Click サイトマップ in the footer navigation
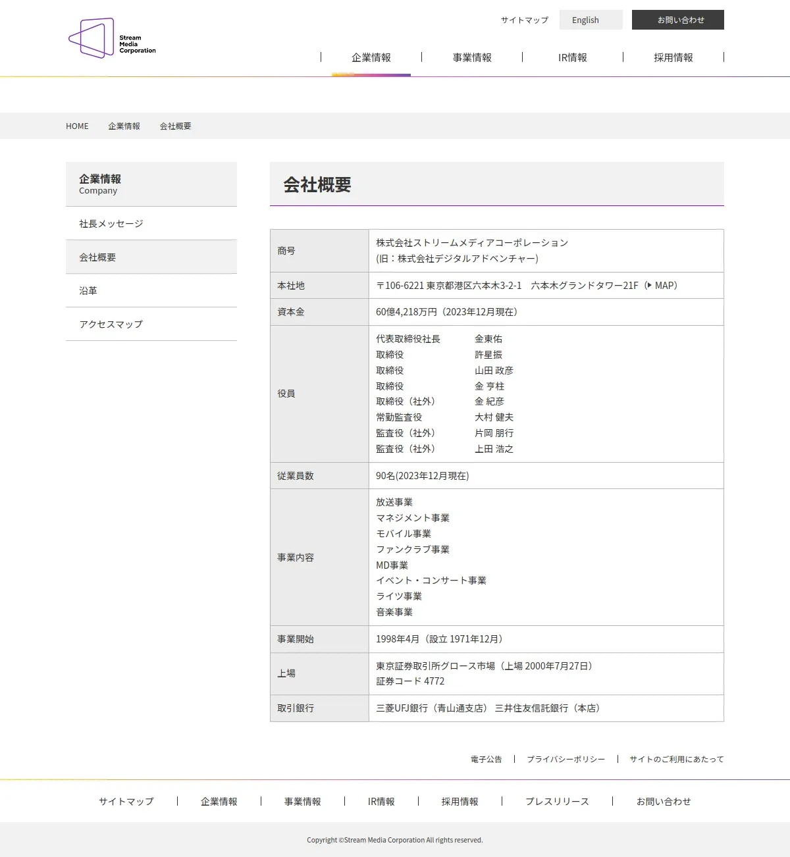790x857 pixels. tap(126, 801)
